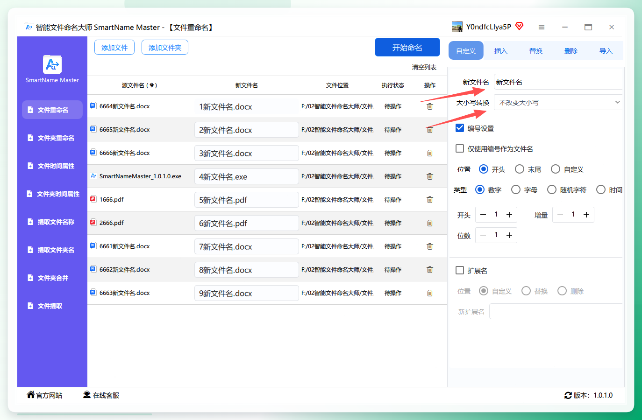The height and width of the screenshot is (420, 642).
Task: Switch to the 自定义 tab
Action: [466, 50]
